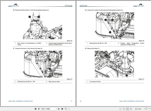Click 'Galvanized screw M6' legend under Figure 19
The height and width of the screenshot is (111, 151).
coord(26,82)
